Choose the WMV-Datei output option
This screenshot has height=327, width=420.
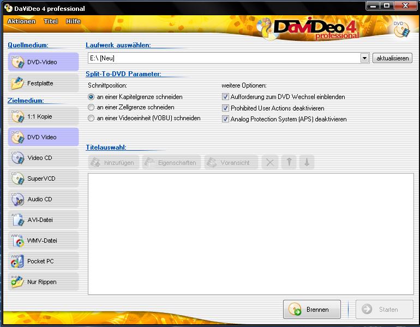[43, 240]
